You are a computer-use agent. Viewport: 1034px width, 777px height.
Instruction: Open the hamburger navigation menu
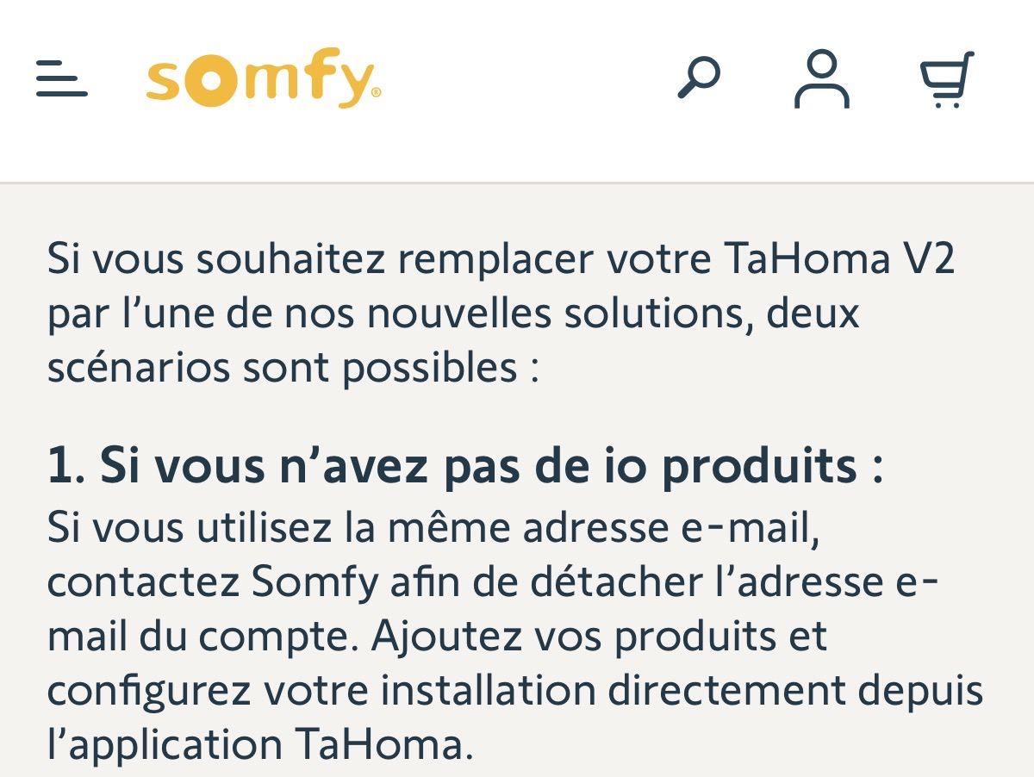point(62,78)
